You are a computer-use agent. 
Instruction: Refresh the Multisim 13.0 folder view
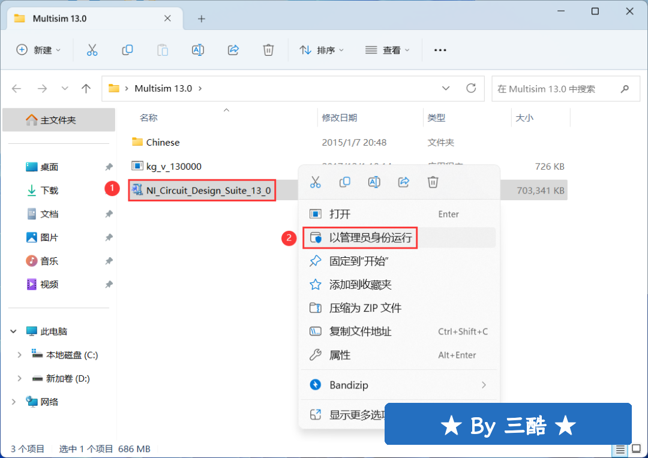tap(471, 88)
